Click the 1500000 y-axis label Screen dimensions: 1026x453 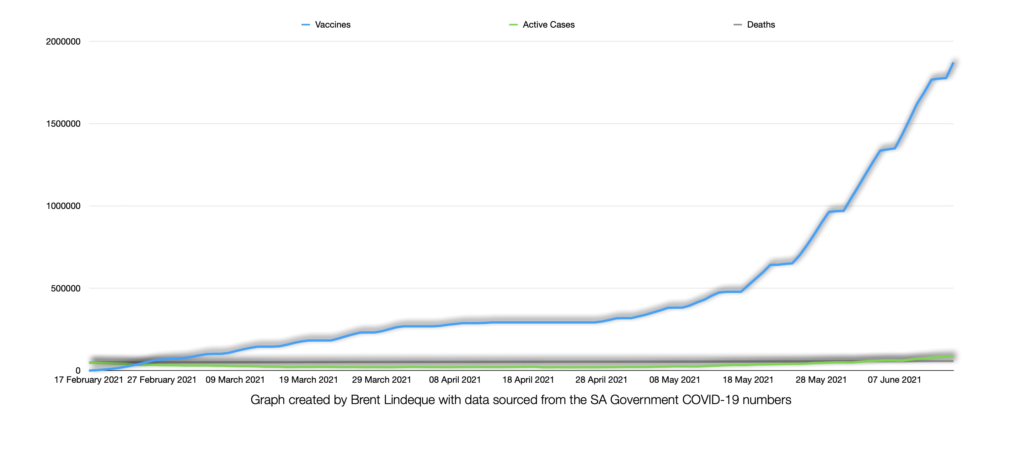[63, 124]
